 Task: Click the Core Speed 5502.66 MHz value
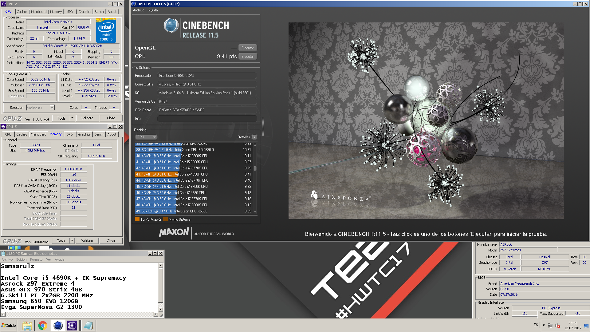pos(41,80)
